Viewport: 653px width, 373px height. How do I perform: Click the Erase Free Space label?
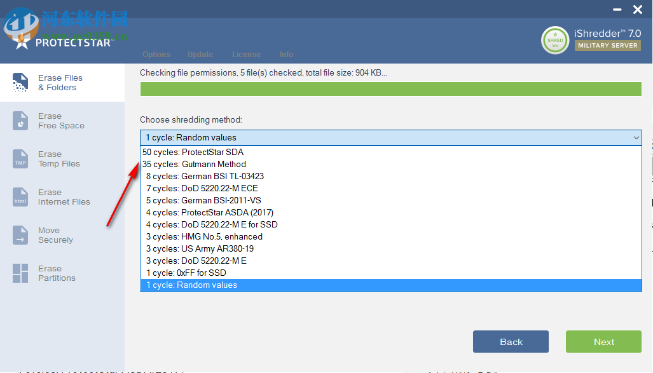tap(61, 121)
